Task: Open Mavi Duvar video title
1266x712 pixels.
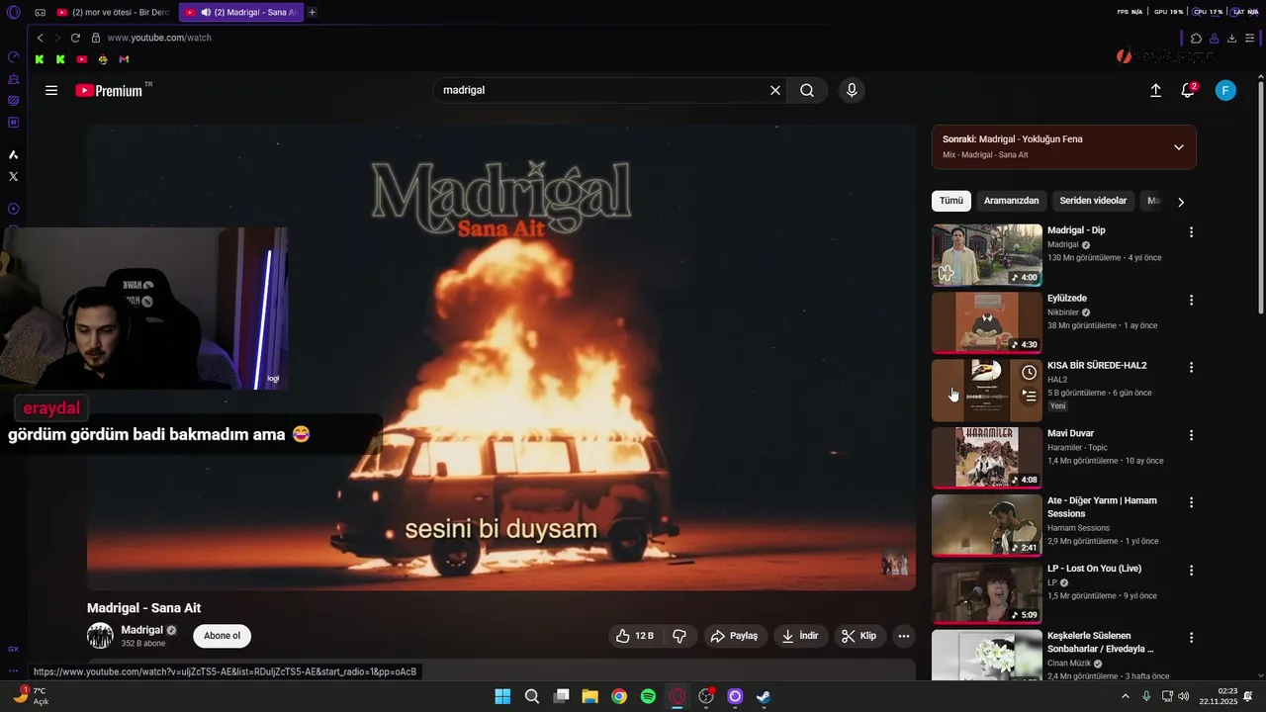Action: [x=1070, y=433]
